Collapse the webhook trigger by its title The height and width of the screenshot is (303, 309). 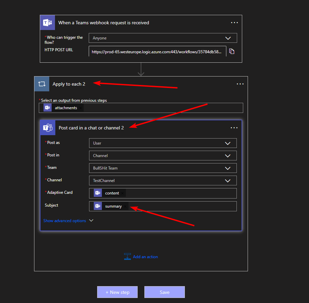[x=104, y=23]
